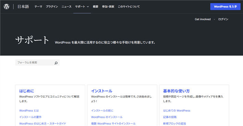Open 複数 WordPress サイトのインストール link
This screenshot has height=126, width=243.
pyautogui.click(x=113, y=124)
